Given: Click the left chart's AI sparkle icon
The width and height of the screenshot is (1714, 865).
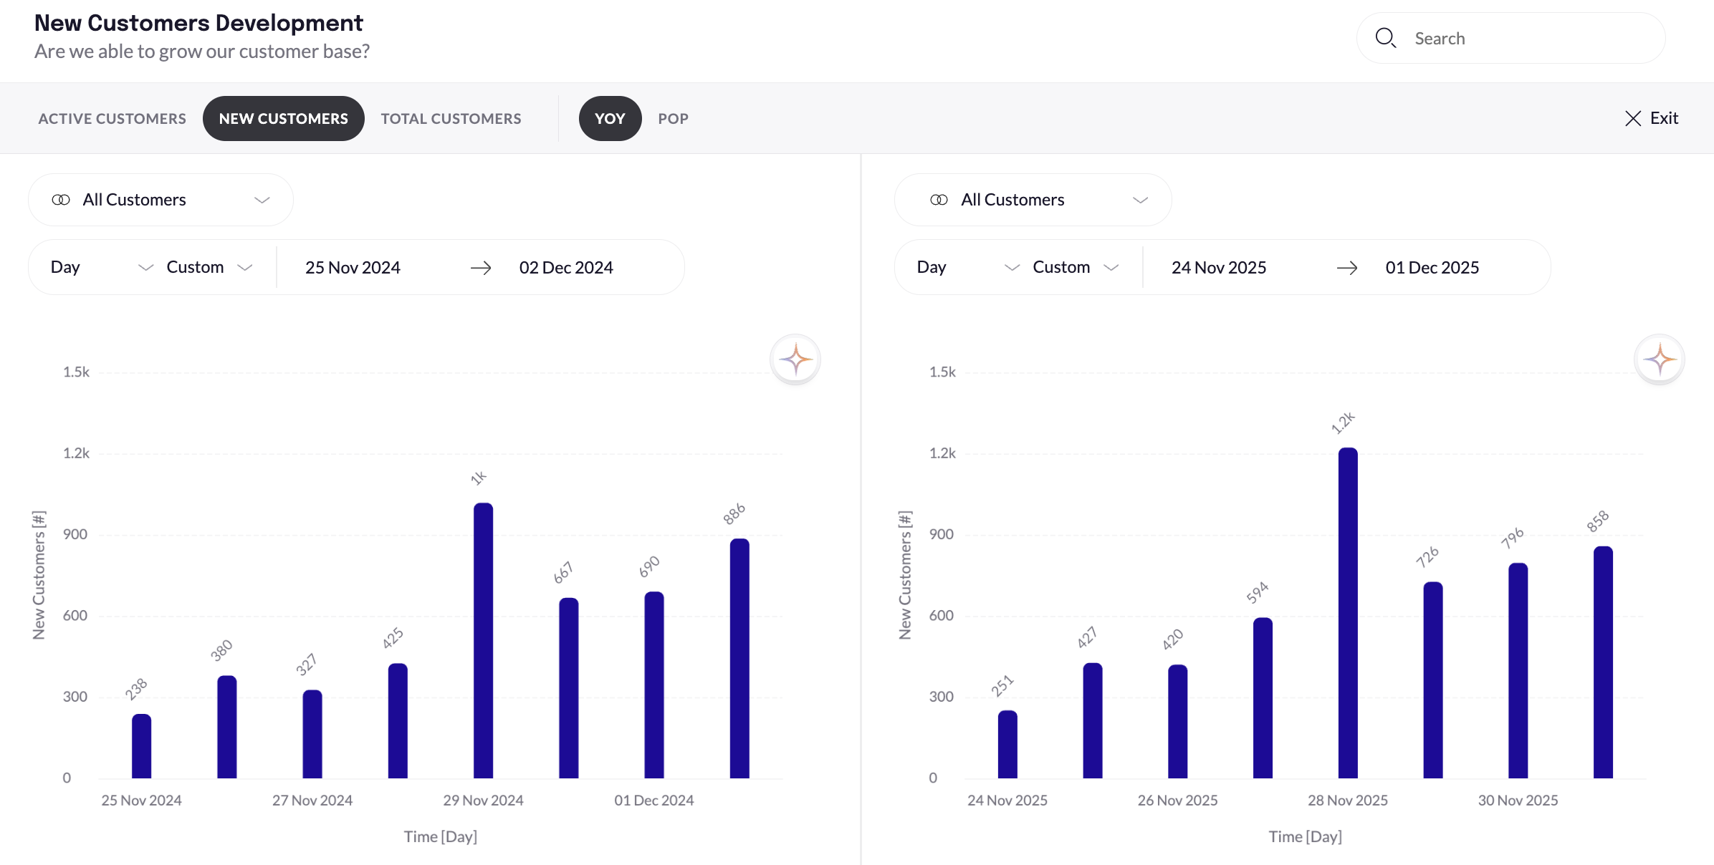Looking at the screenshot, I should 795,359.
